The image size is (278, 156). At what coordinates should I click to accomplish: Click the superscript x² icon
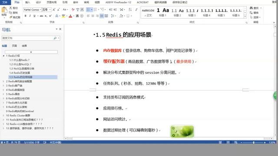pyautogui.click(x=50, y=16)
